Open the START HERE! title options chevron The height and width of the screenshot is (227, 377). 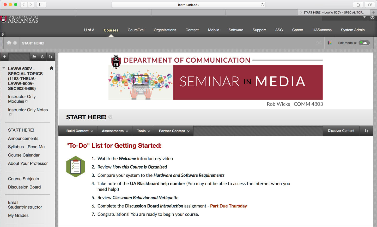tap(110, 117)
